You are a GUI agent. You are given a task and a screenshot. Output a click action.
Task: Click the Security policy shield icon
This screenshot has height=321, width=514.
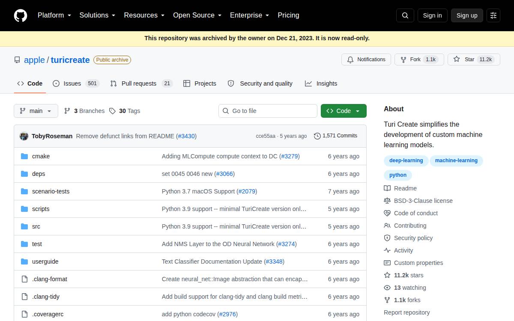click(x=387, y=238)
